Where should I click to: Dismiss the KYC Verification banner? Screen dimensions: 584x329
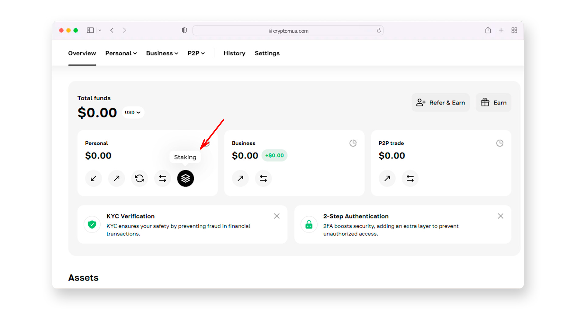point(276,216)
